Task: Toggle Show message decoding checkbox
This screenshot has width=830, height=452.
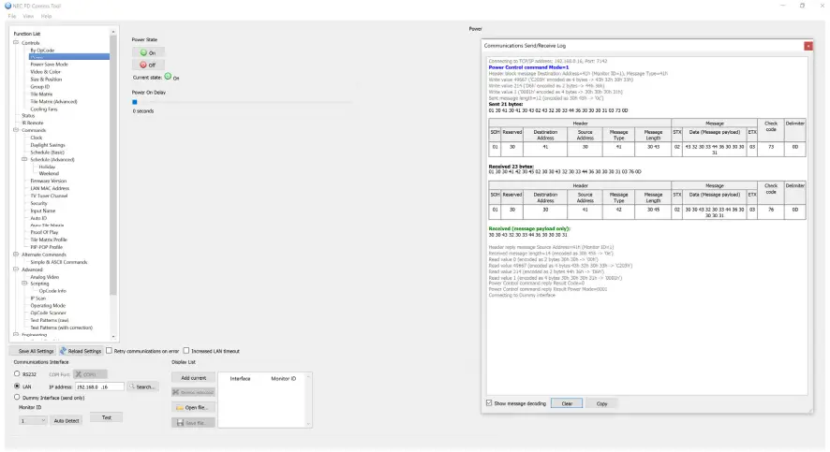Action: (x=489, y=402)
